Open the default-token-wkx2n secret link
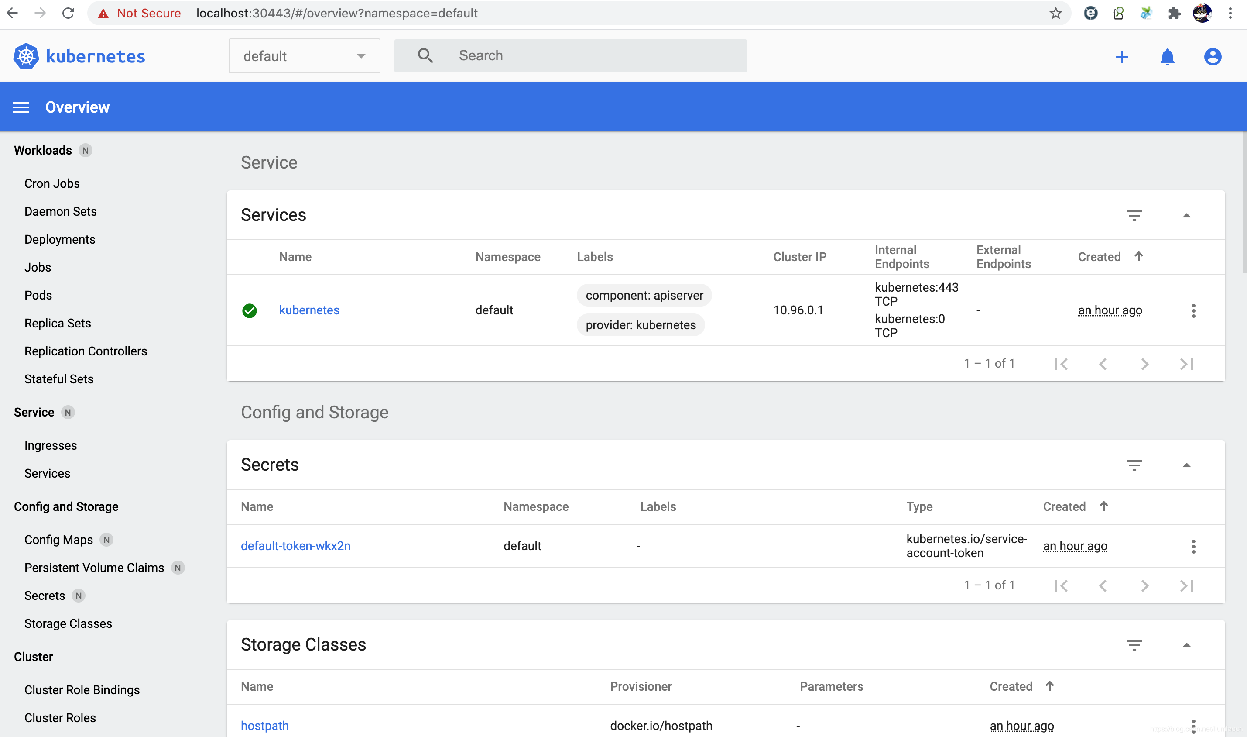 point(296,546)
